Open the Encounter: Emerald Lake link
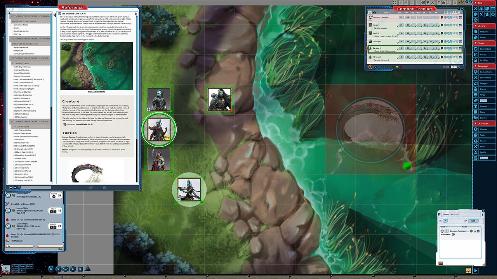The height and width of the screenshot is (279, 497). pos(79,124)
